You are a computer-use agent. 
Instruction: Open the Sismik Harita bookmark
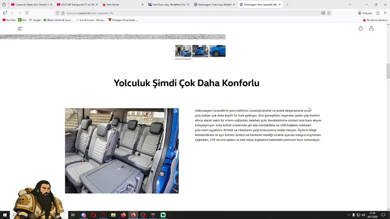90,20
